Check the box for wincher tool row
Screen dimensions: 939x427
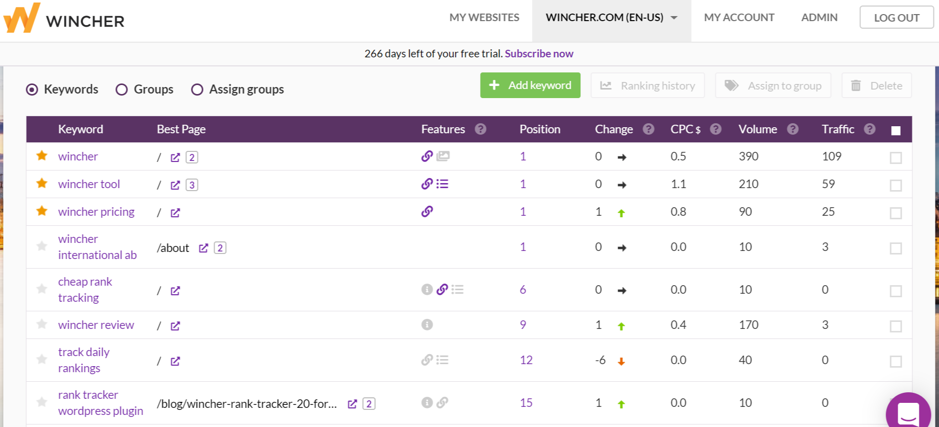click(896, 186)
